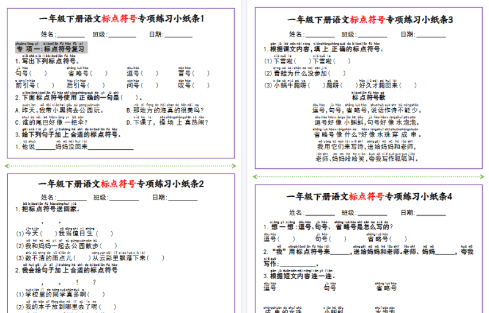Click the brackets after 从云彩里飘落下来
Viewport: 489px width, 313px height.
click(x=155, y=258)
